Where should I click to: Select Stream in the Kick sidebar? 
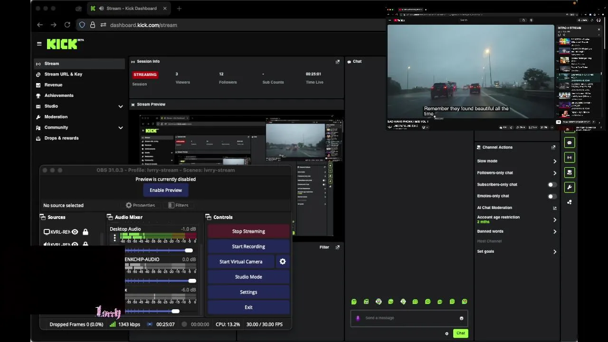(x=79, y=64)
